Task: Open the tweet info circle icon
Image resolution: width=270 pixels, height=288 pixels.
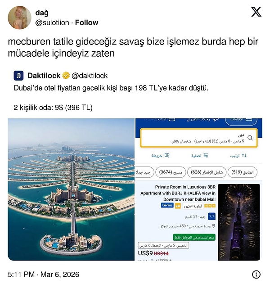Action: [256, 274]
